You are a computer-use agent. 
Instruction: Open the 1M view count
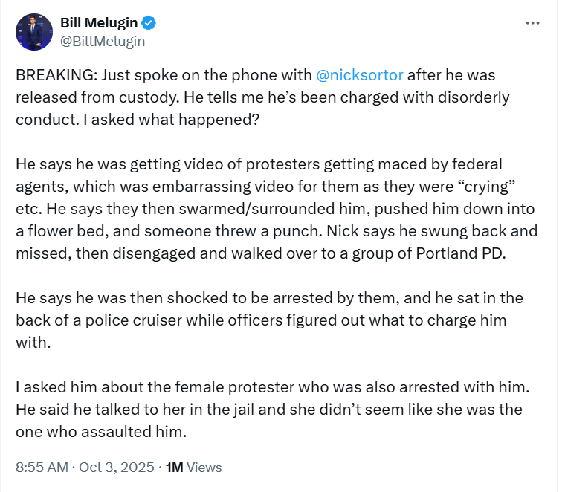click(174, 467)
